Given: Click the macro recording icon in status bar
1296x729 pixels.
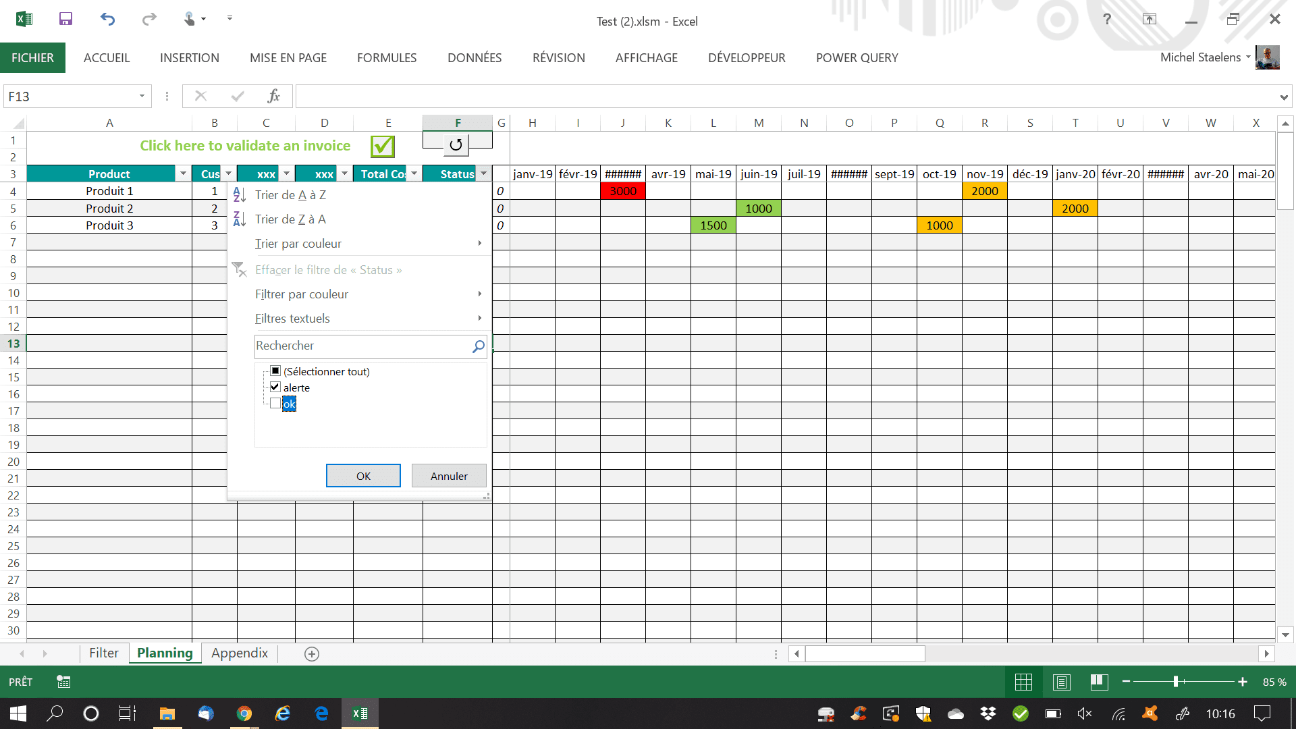Looking at the screenshot, I should click(63, 682).
